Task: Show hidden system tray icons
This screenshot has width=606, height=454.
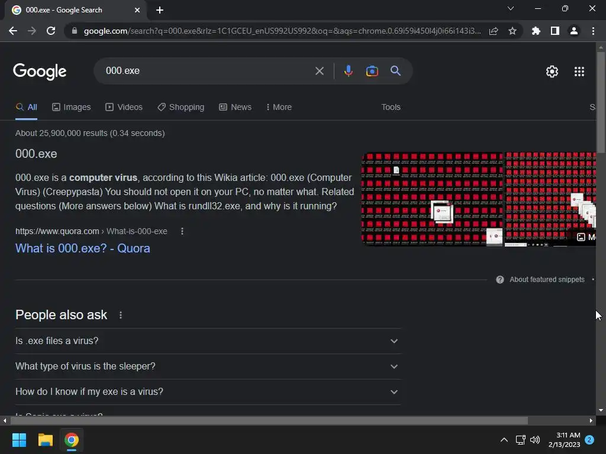Action: coord(504,440)
